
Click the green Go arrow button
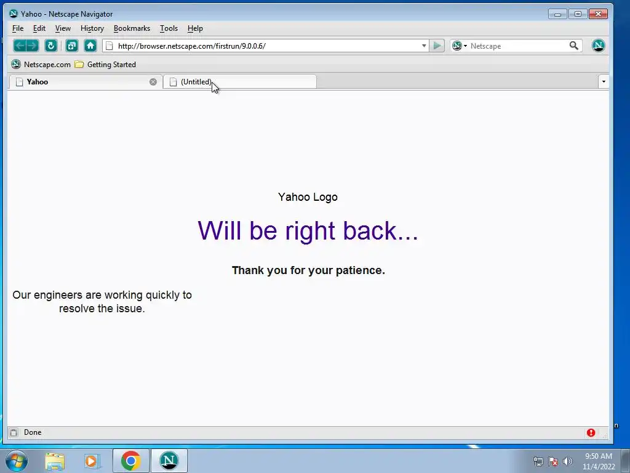tap(437, 46)
